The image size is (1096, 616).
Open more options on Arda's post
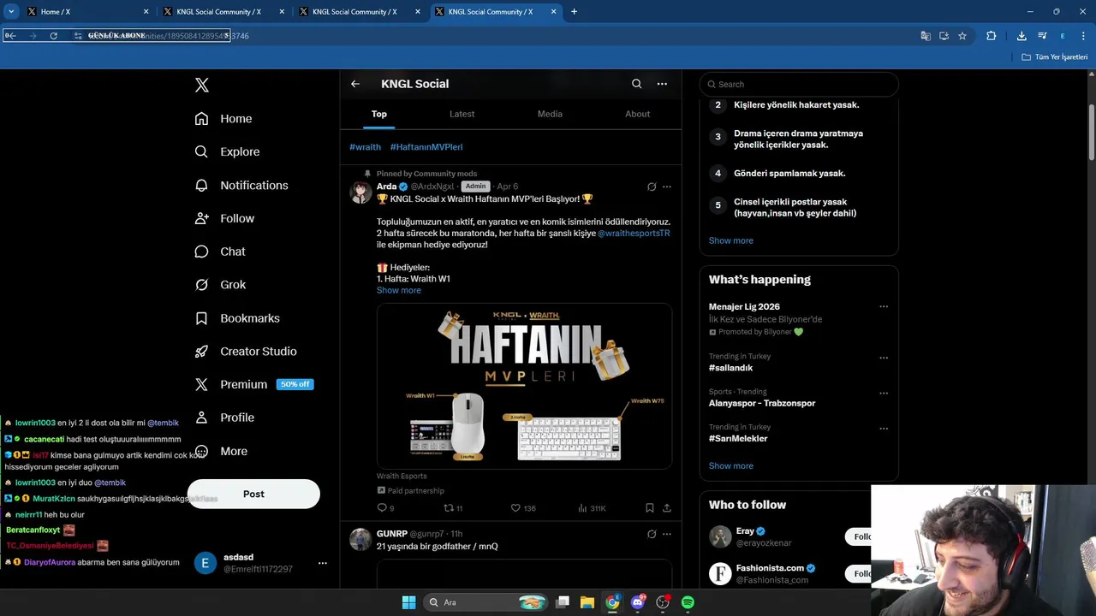click(x=667, y=187)
